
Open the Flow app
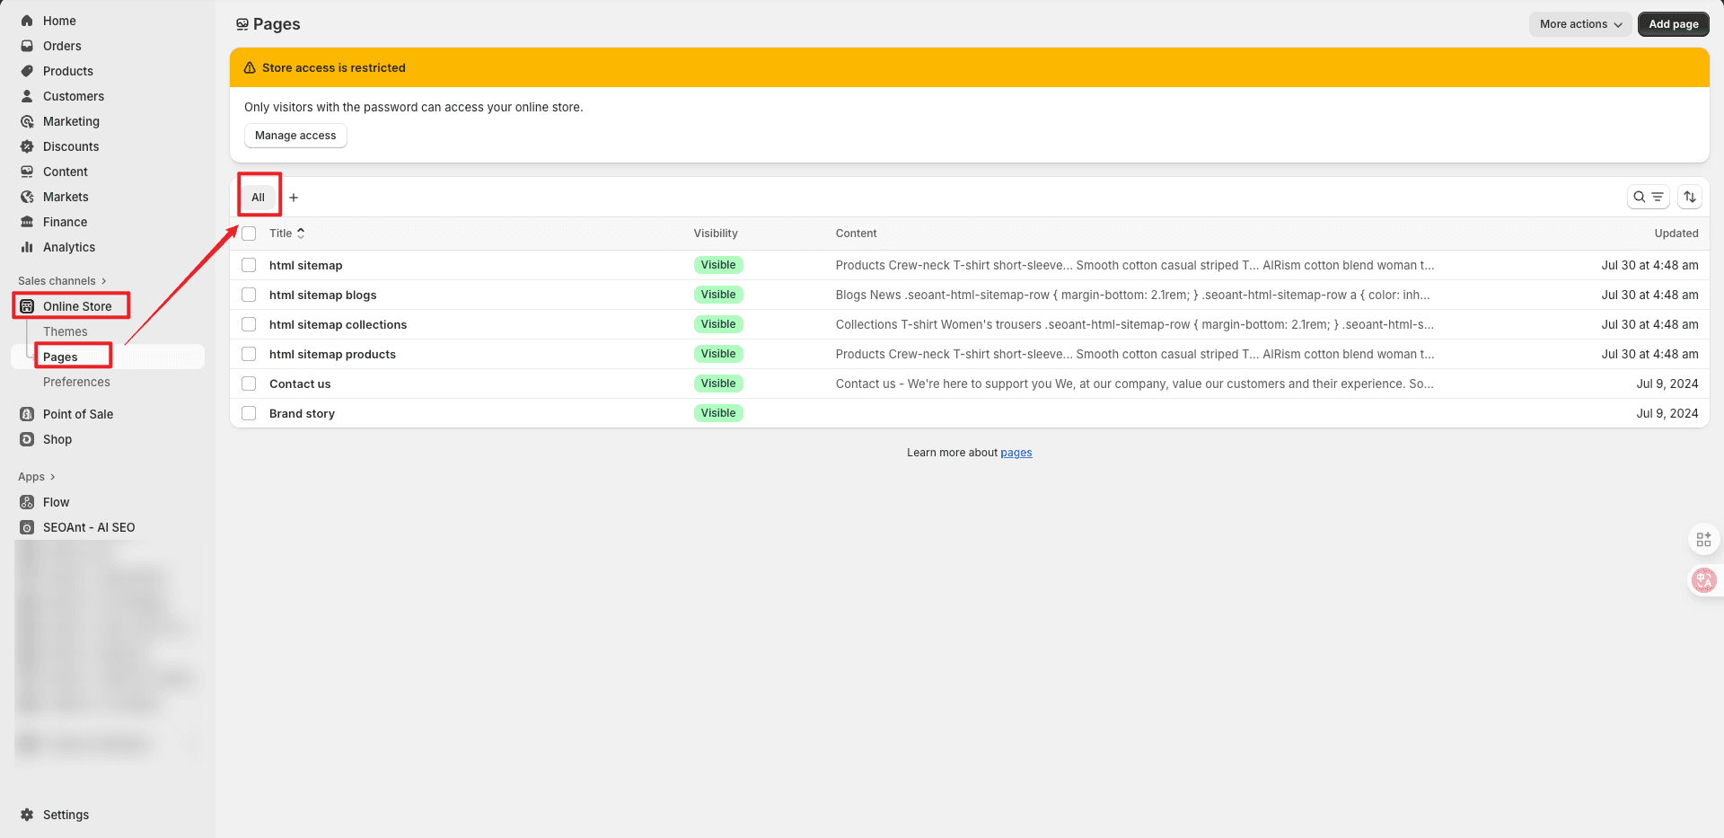coord(56,502)
